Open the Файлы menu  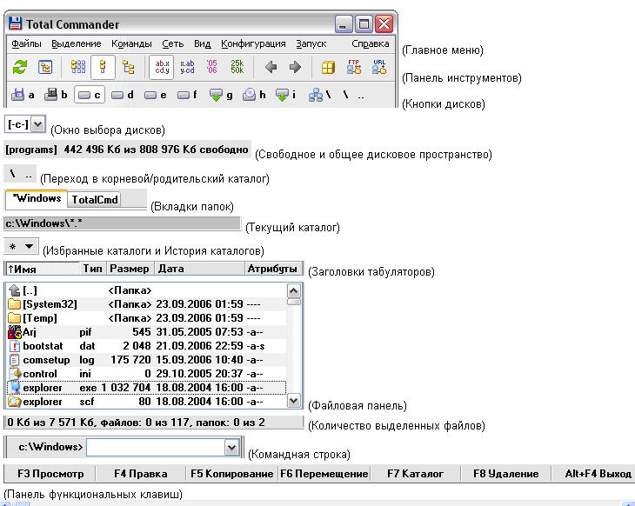point(26,43)
